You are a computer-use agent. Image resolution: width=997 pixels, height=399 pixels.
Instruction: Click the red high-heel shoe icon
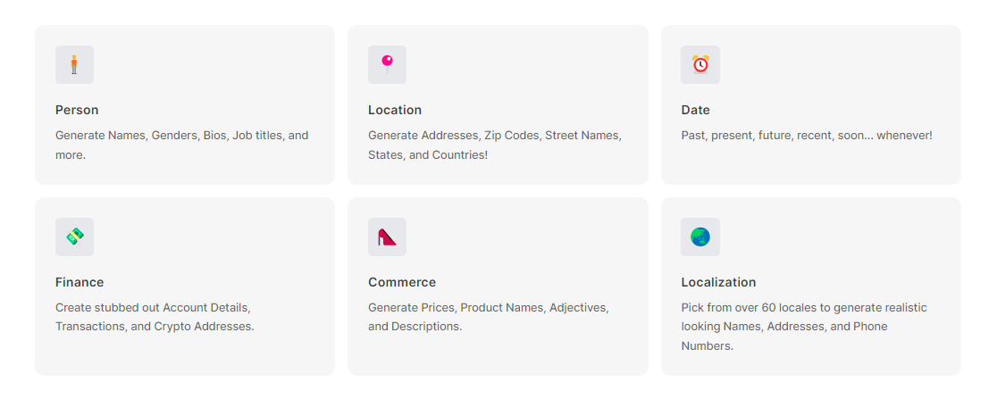(x=387, y=237)
